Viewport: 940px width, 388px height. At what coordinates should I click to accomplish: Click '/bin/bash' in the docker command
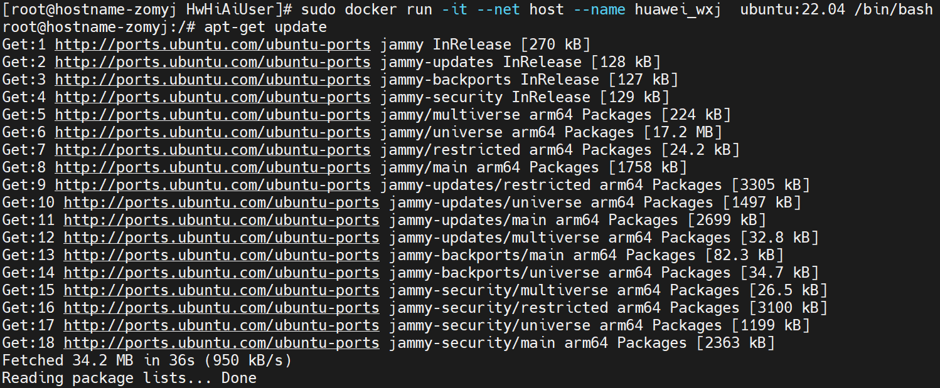(894, 9)
